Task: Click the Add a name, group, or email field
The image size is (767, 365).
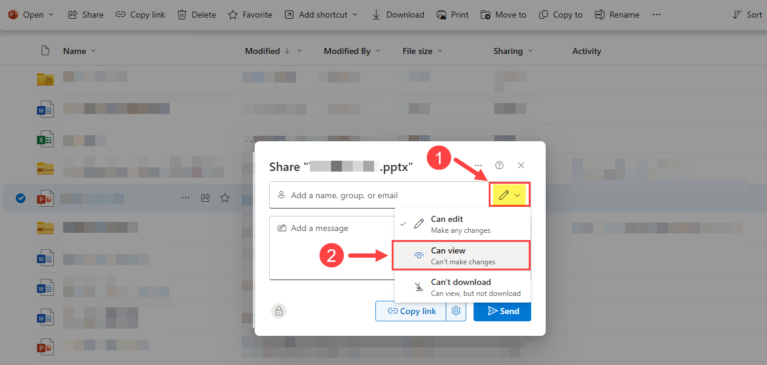Action: (x=380, y=195)
